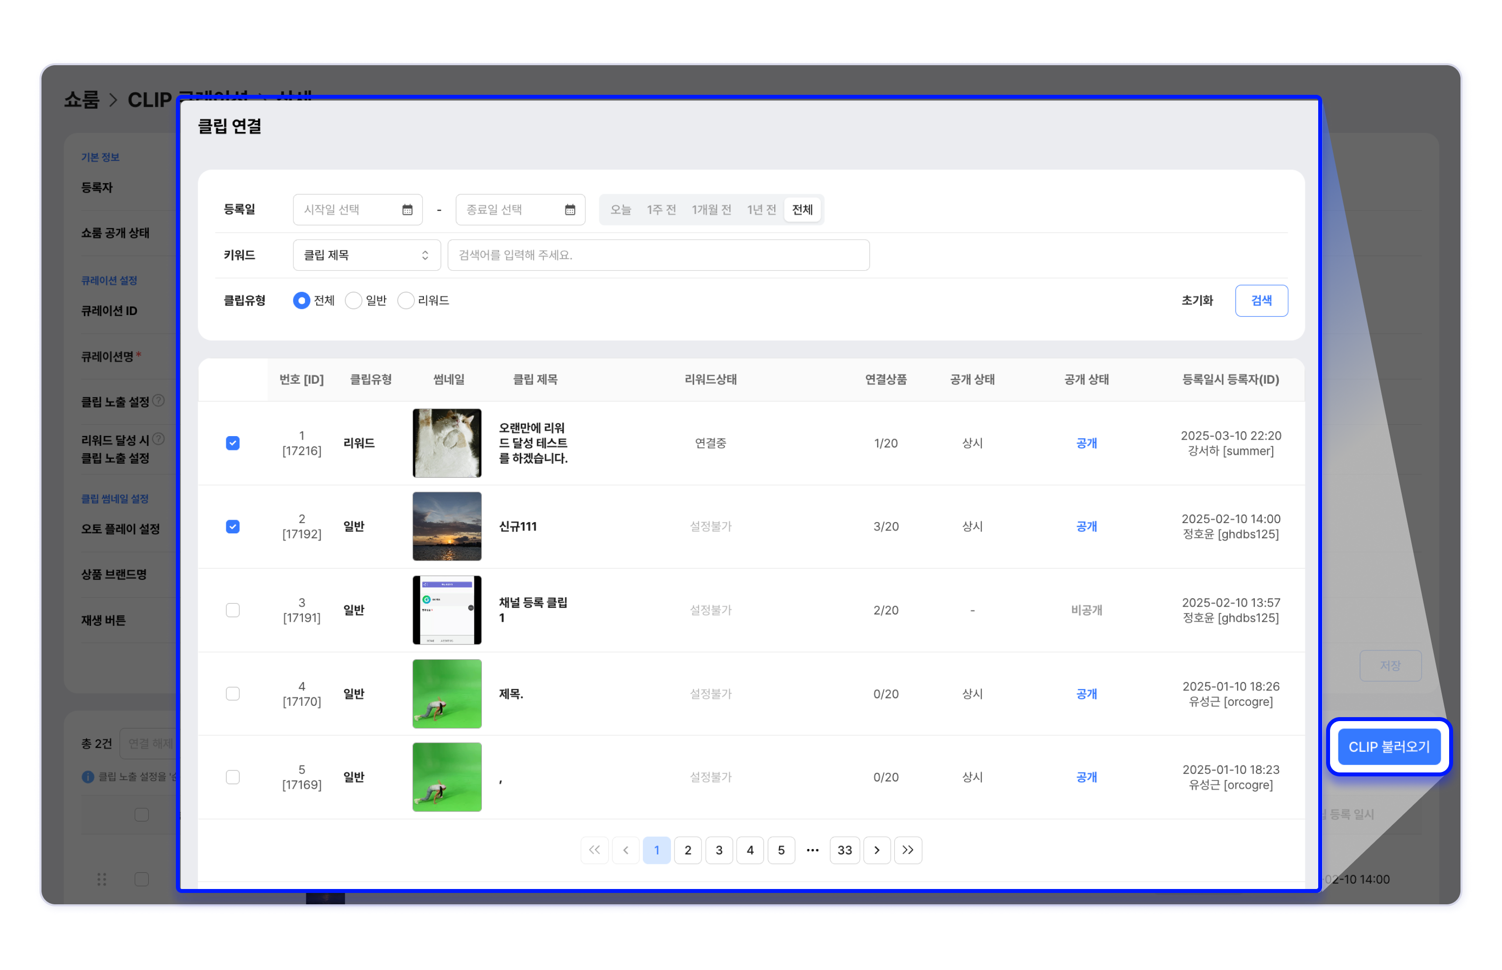Go to previous page arrow icon

tap(625, 849)
